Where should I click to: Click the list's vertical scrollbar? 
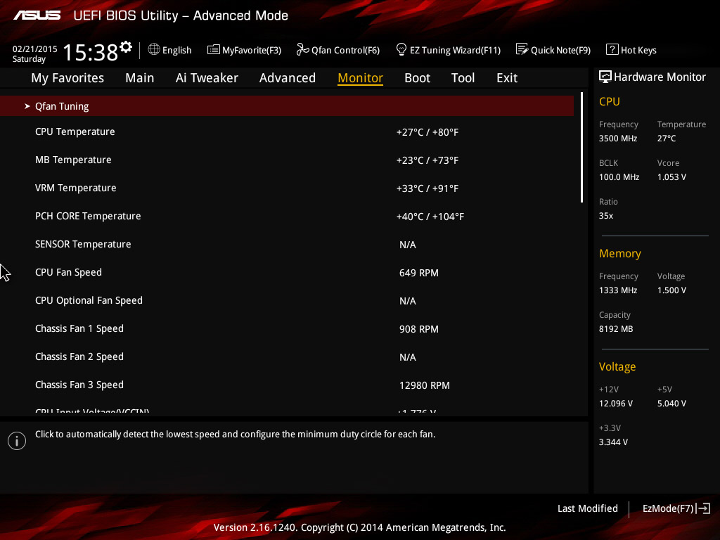pyautogui.click(x=581, y=148)
